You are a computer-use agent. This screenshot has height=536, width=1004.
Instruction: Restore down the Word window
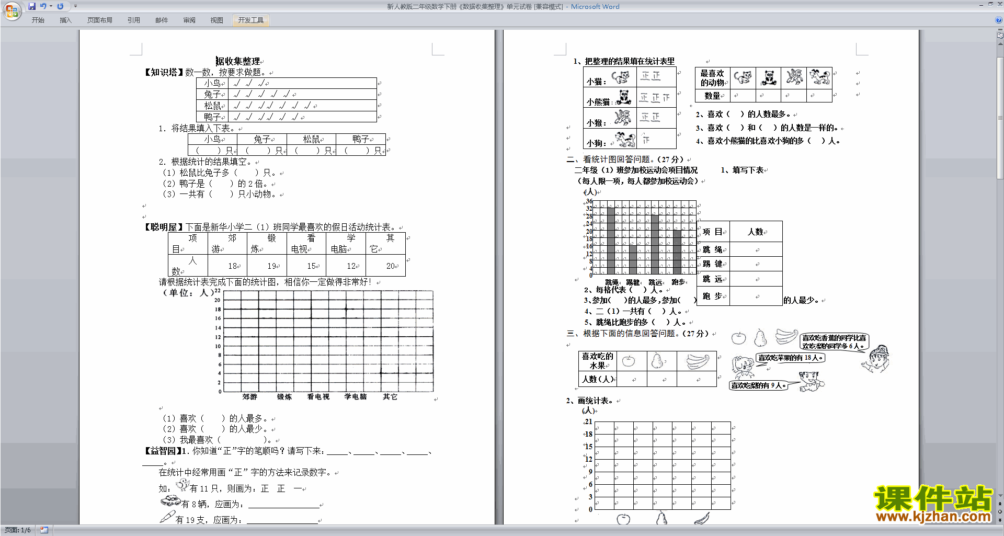990,4
